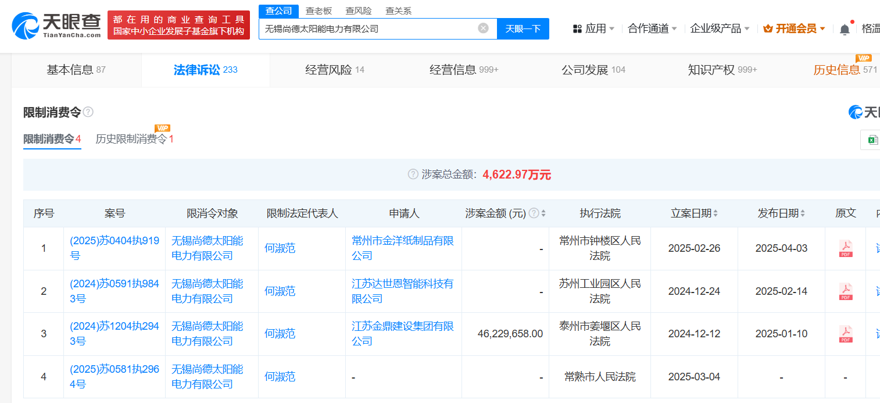Image resolution: width=880 pixels, height=403 pixels.
Task: Open applicant 江苏金鼎建设集团有限公司
Action: point(403,334)
